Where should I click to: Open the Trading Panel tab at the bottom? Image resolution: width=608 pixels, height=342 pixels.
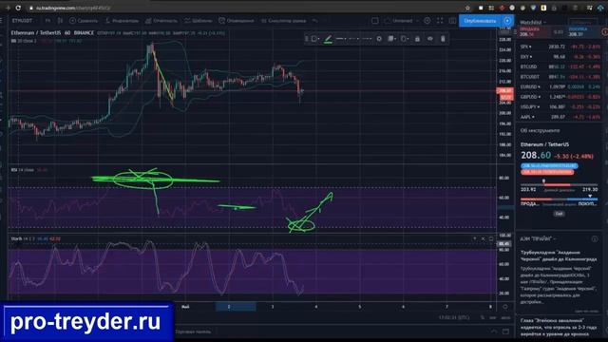click(193, 332)
